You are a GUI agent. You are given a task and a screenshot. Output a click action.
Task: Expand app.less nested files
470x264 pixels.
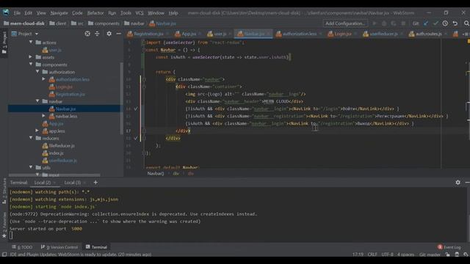(37, 131)
